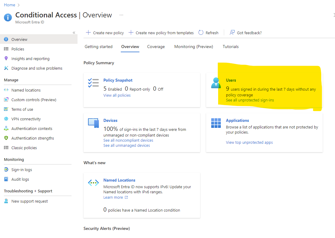The width and height of the screenshot is (335, 238).
Task: Click Got feedback? button
Action: coord(246,33)
